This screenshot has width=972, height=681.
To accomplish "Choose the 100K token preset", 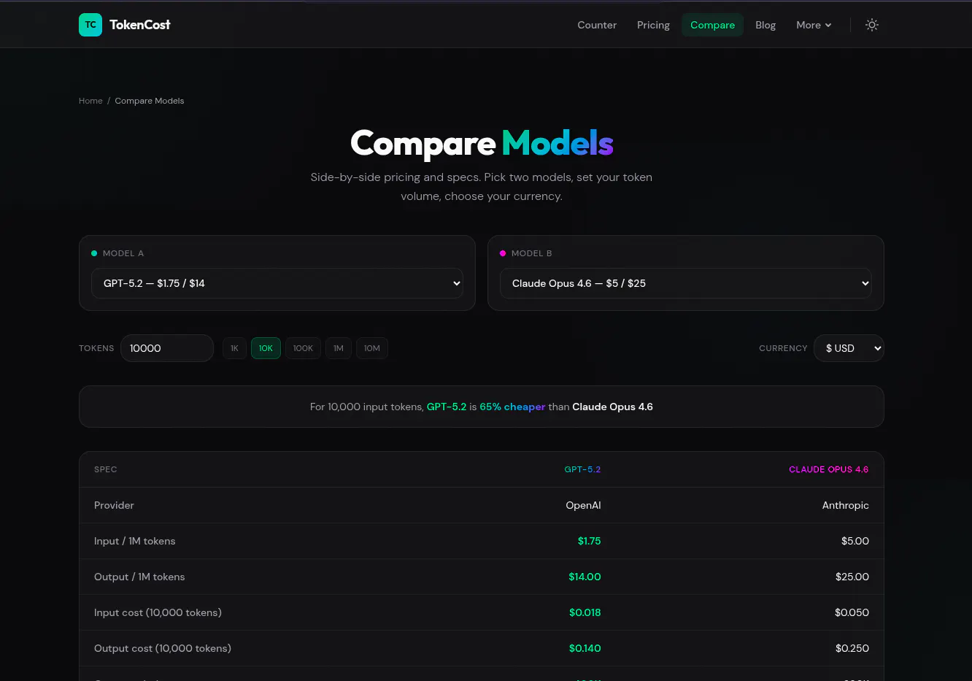I will pos(303,348).
